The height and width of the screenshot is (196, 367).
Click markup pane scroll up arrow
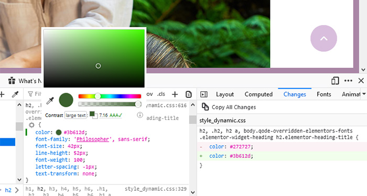pos(19,105)
